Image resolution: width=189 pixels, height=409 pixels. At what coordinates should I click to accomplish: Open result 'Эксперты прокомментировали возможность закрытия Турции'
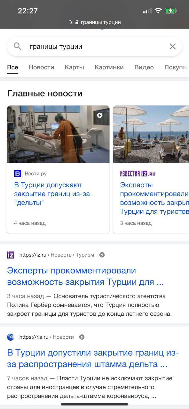(x=85, y=276)
